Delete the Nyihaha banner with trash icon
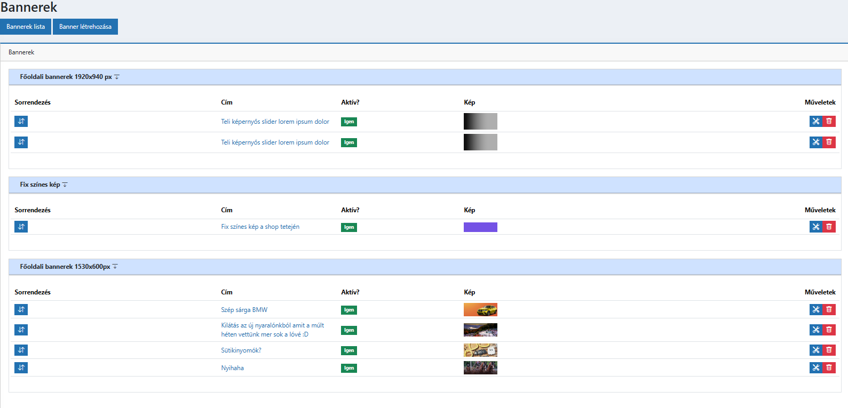Screen dimensions: 848x408 tap(829, 367)
